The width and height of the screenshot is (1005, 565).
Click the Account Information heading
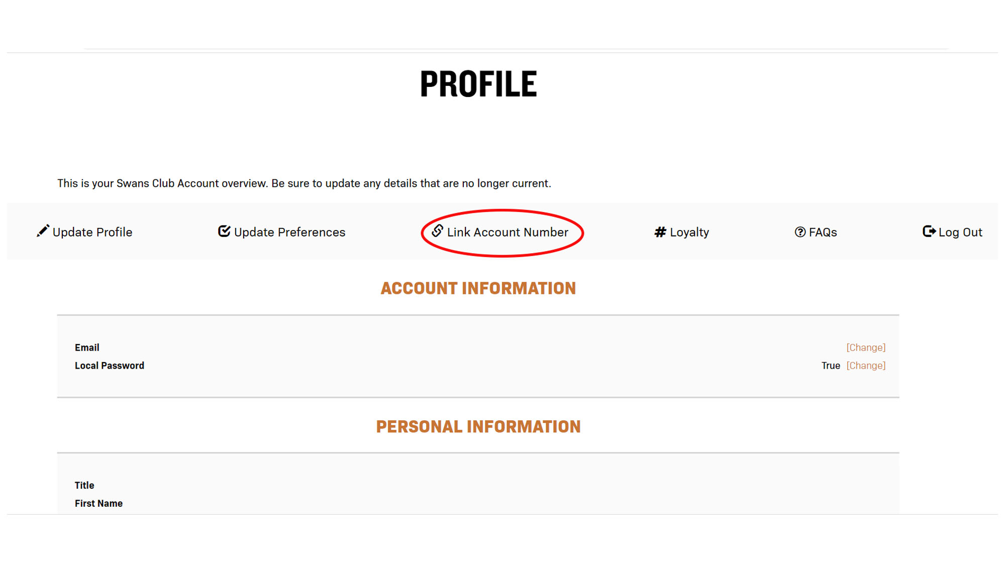pyautogui.click(x=478, y=288)
